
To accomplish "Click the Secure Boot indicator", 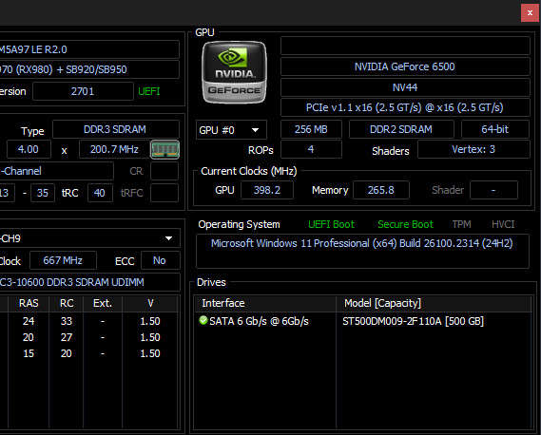I will click(405, 224).
